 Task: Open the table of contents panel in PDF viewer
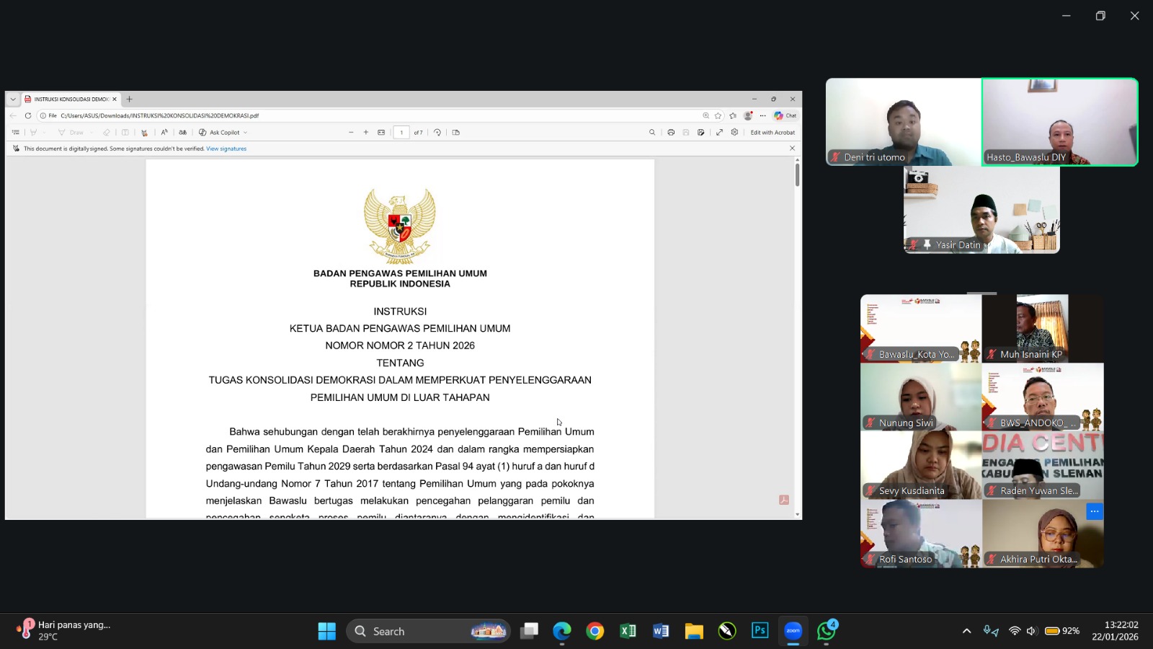click(x=15, y=133)
